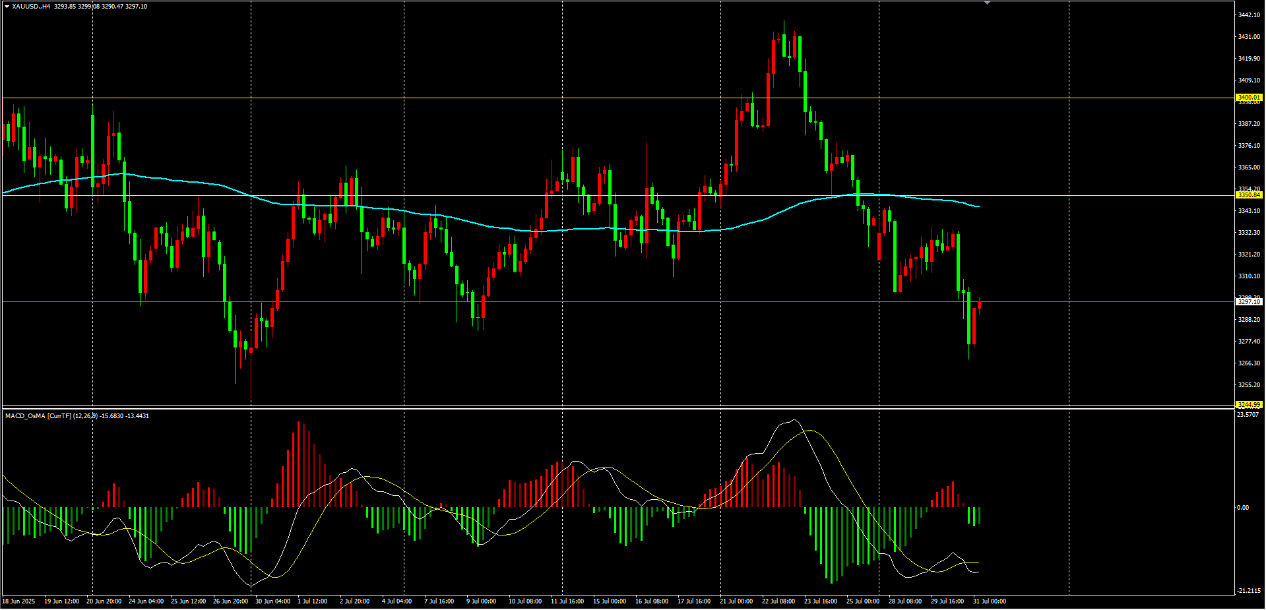Click the 7 Jul 16:00 time label
Viewport: 1266px width, 610px height.
[439, 601]
